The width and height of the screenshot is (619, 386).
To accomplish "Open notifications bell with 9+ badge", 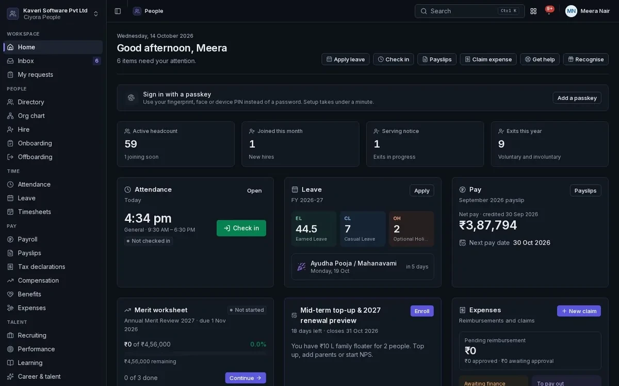I will coord(549,11).
